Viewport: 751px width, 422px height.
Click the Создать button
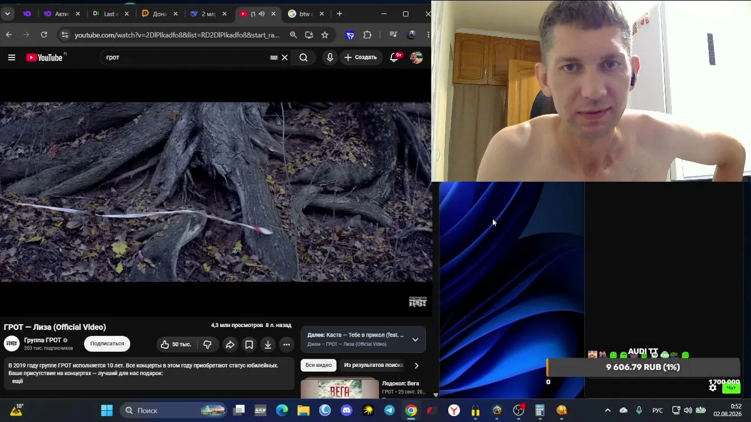pos(360,57)
